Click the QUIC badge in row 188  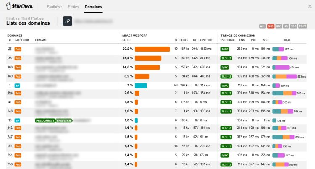(225, 68)
